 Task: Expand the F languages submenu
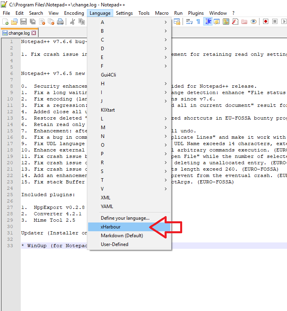click(129, 66)
